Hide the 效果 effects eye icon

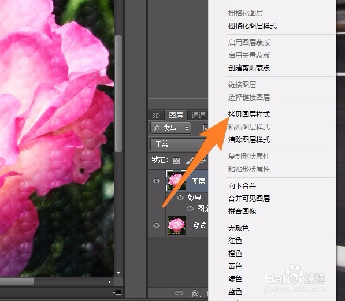pos(180,198)
